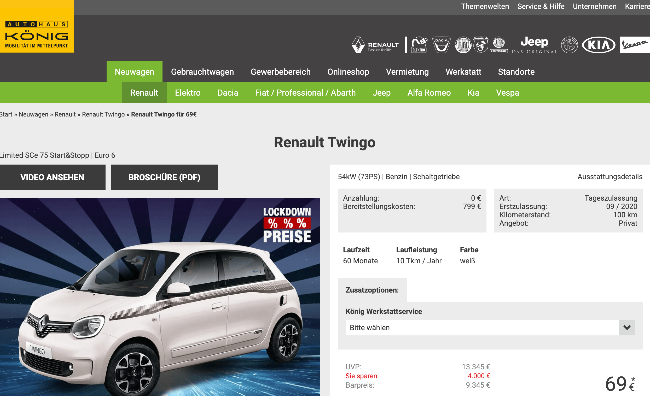Open Service & Hilfe link
650x396 pixels.
tap(541, 6)
